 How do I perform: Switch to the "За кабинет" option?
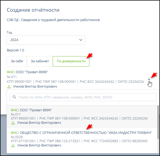(40, 61)
